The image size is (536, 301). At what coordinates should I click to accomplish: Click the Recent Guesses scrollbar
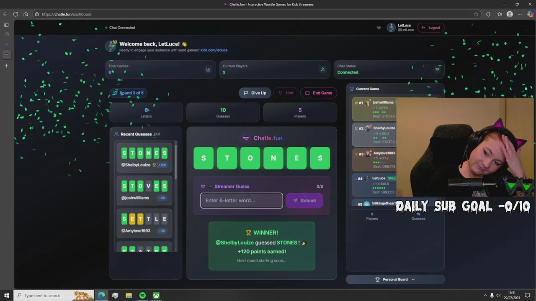[x=176, y=162]
